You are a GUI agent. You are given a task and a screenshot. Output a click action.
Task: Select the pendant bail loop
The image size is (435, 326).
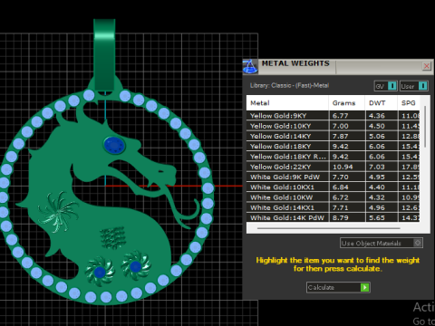[x=104, y=54]
